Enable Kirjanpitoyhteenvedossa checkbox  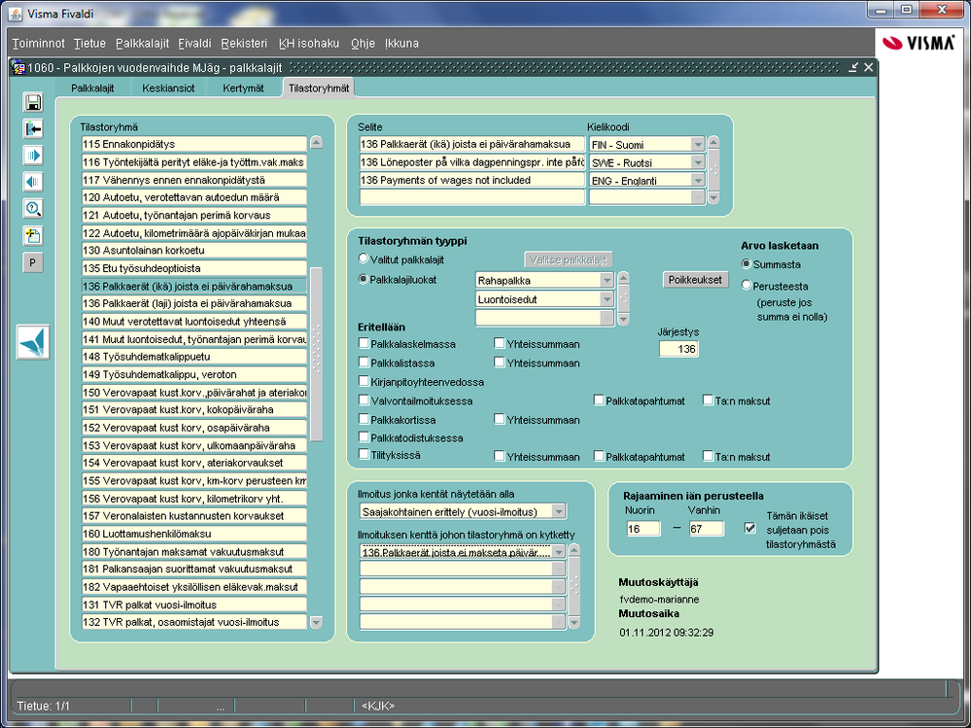point(364,381)
